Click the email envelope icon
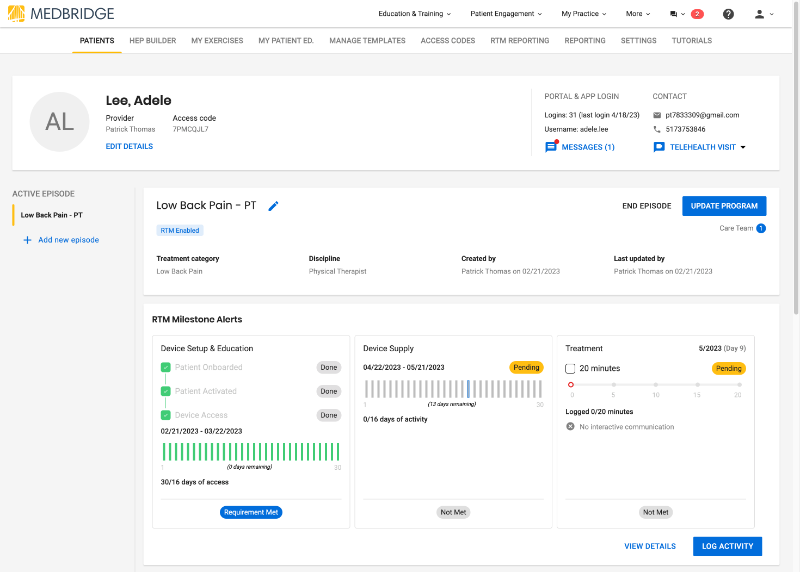The height and width of the screenshot is (572, 800). click(657, 115)
